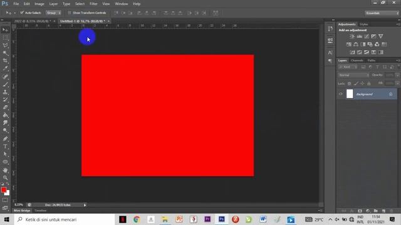This screenshot has width=401, height=225.
Task: Add a Levels adjustment
Action: [x=359, y=36]
